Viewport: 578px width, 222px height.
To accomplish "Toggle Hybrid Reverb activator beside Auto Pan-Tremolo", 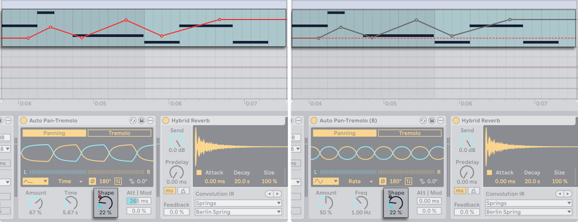I will pyautogui.click(x=166, y=120).
